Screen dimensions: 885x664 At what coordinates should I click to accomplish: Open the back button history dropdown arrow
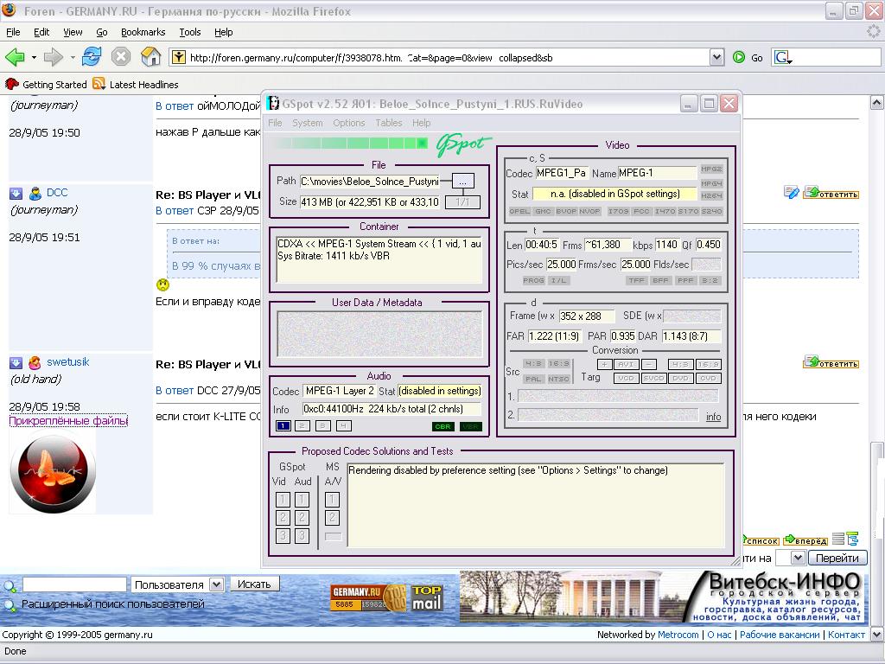34,57
